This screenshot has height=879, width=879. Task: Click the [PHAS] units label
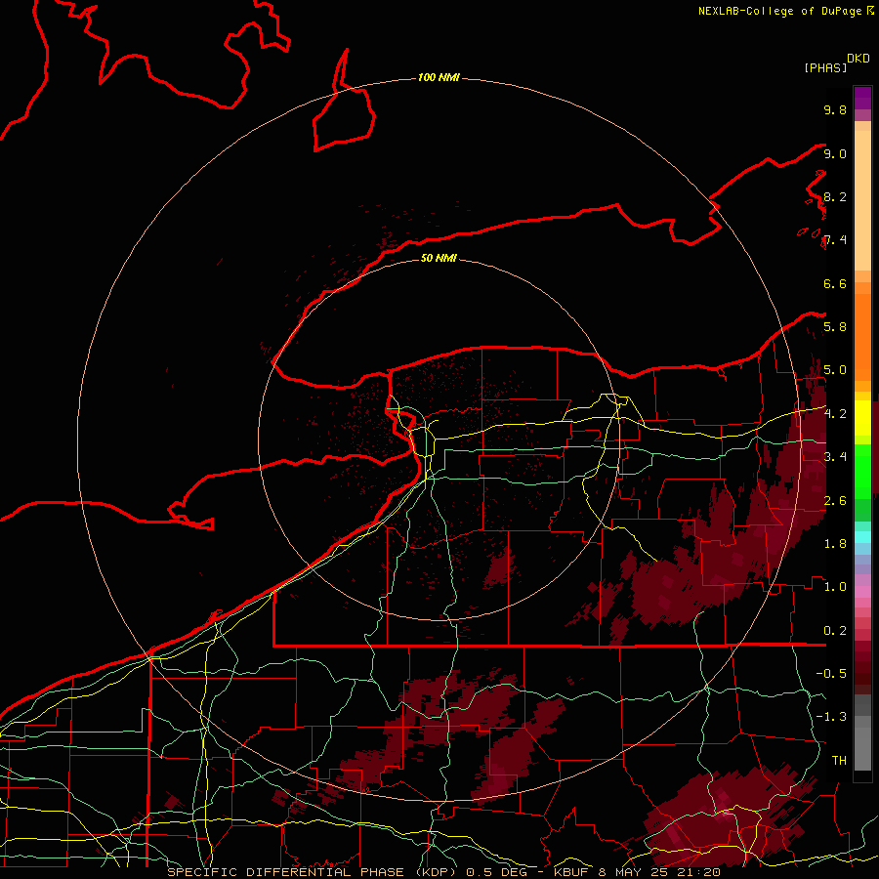(x=825, y=68)
